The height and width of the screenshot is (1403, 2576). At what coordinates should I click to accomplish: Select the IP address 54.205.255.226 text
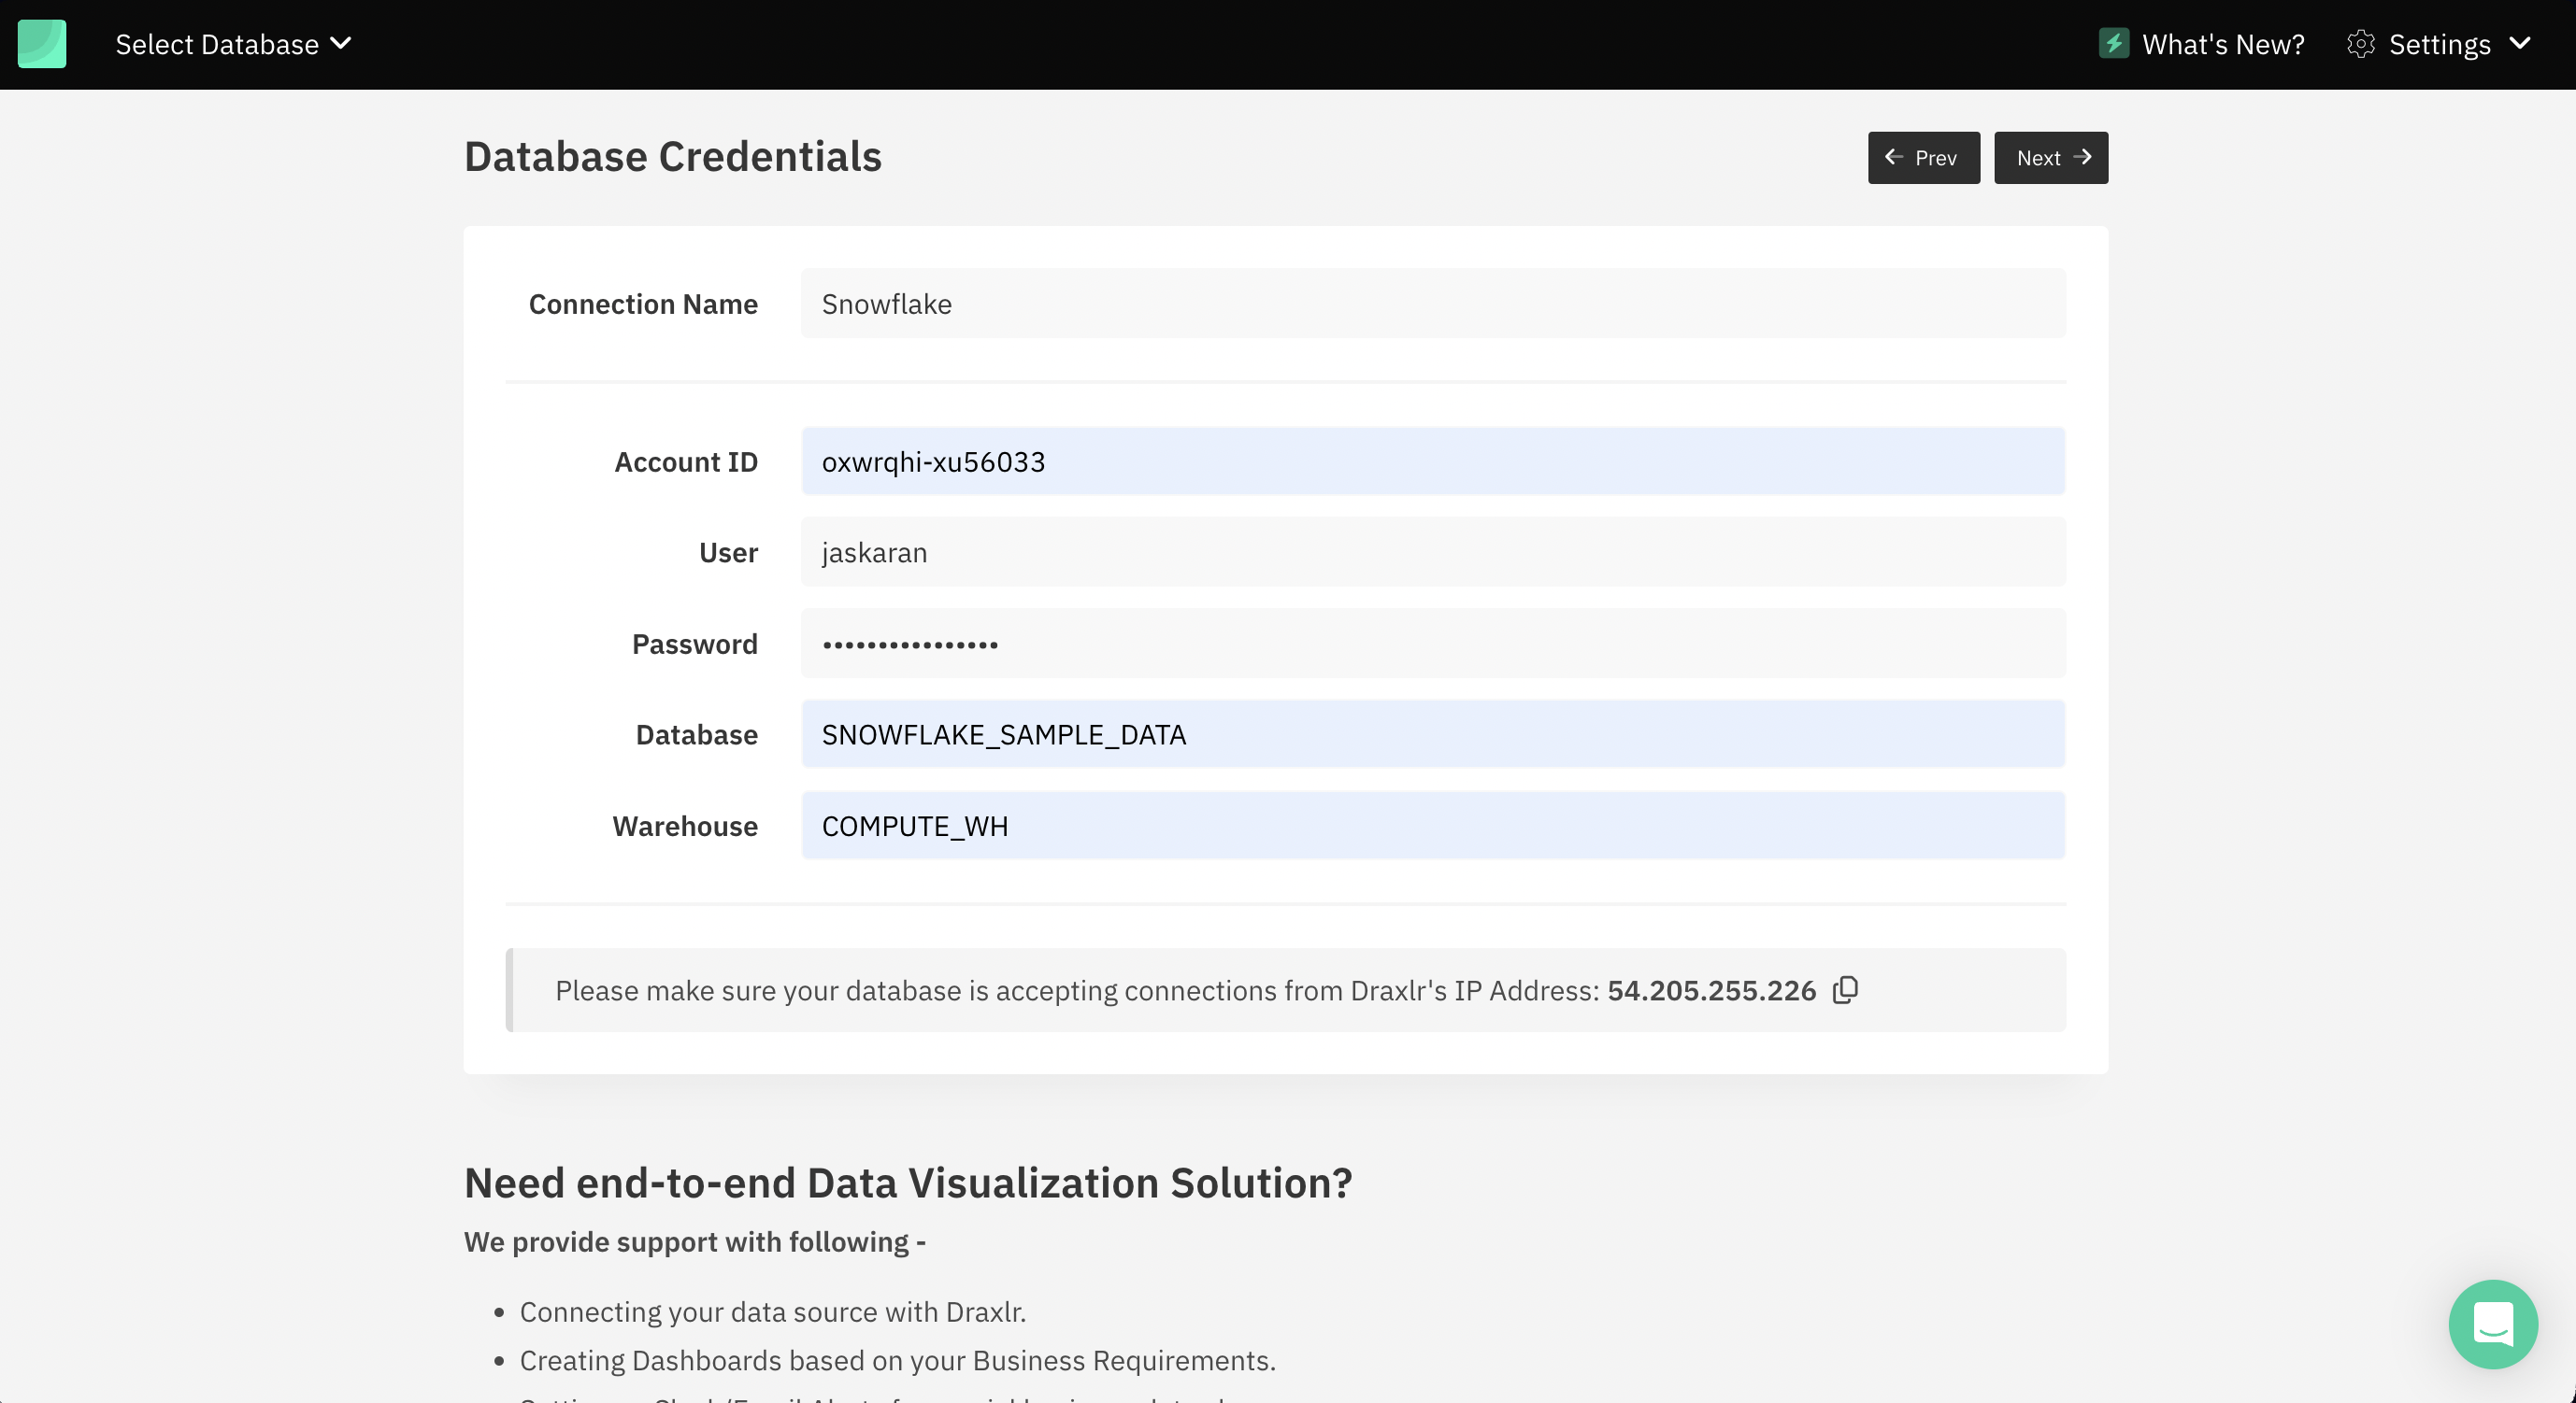tap(1711, 990)
